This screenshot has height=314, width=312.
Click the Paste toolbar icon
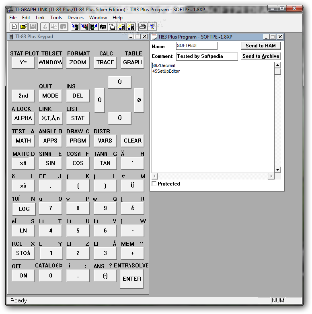click(x=64, y=27)
